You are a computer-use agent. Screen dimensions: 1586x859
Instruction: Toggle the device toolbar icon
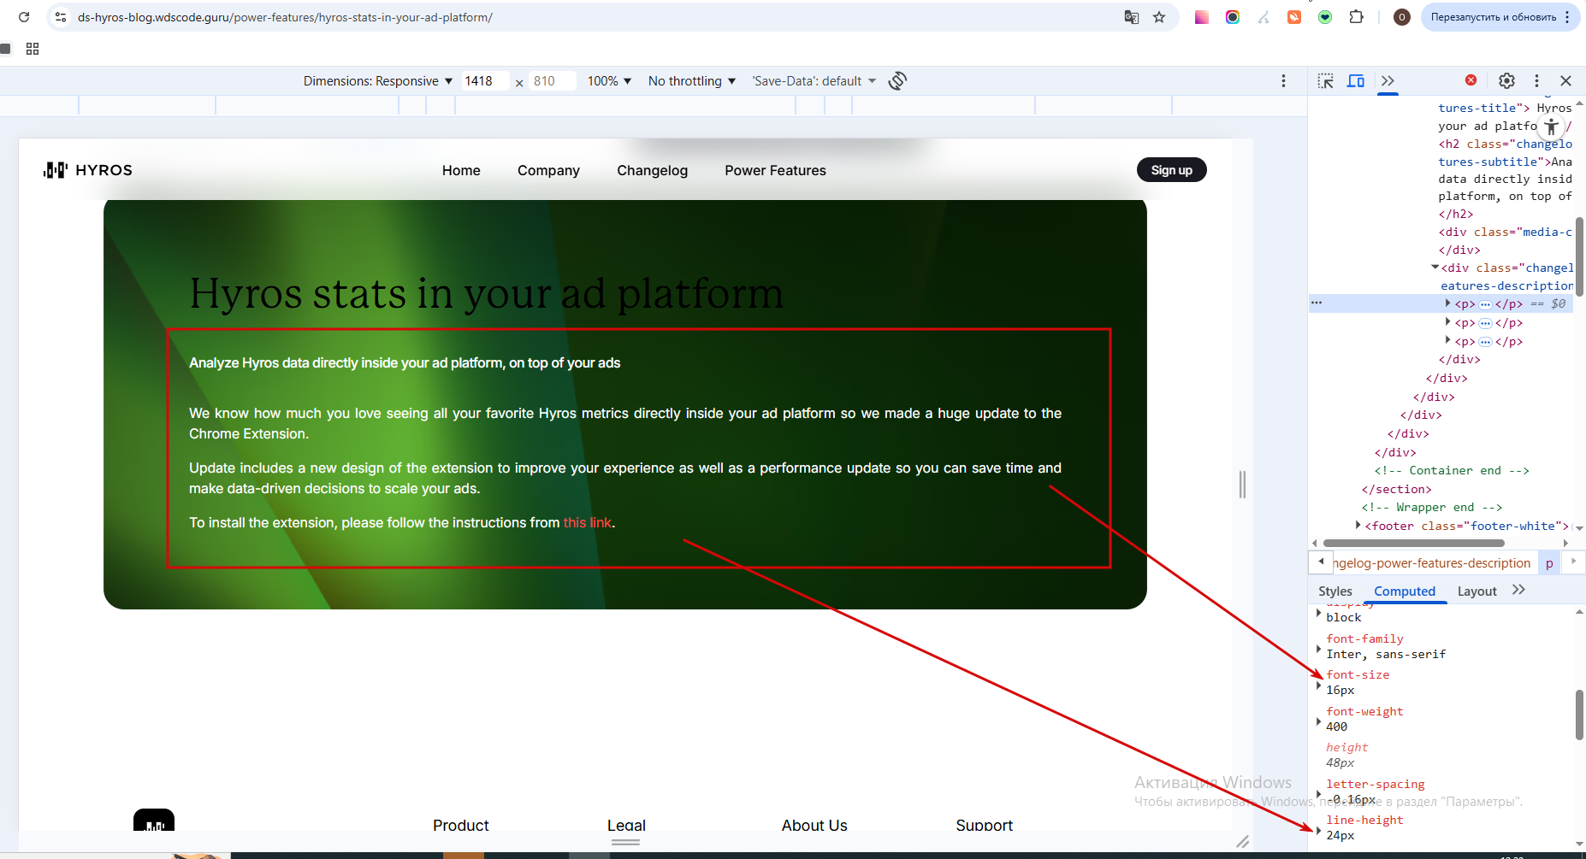[x=1356, y=81]
